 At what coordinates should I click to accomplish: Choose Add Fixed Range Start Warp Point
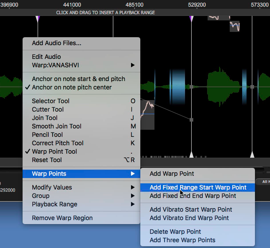point(197,187)
